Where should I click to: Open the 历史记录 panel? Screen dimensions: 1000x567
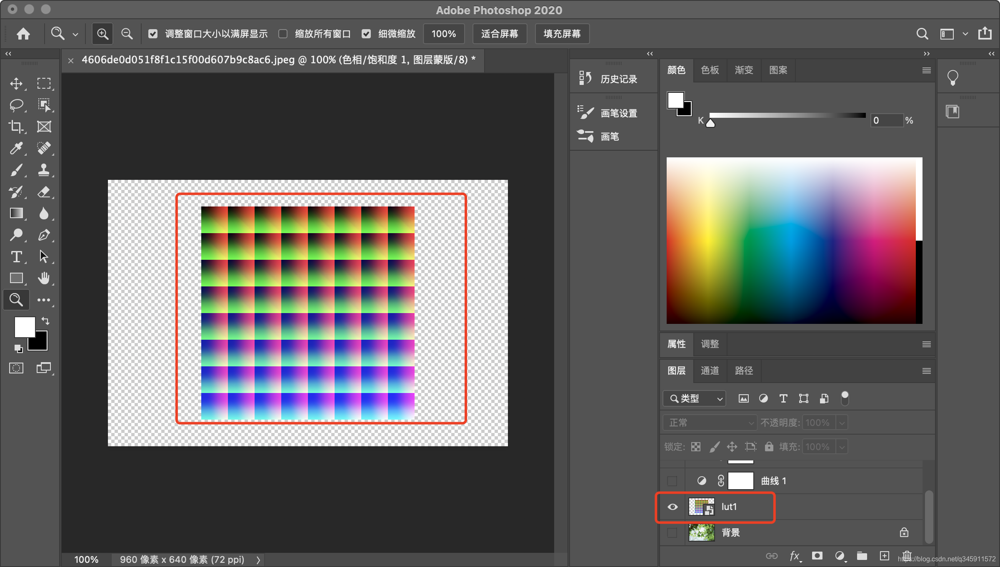pos(608,79)
